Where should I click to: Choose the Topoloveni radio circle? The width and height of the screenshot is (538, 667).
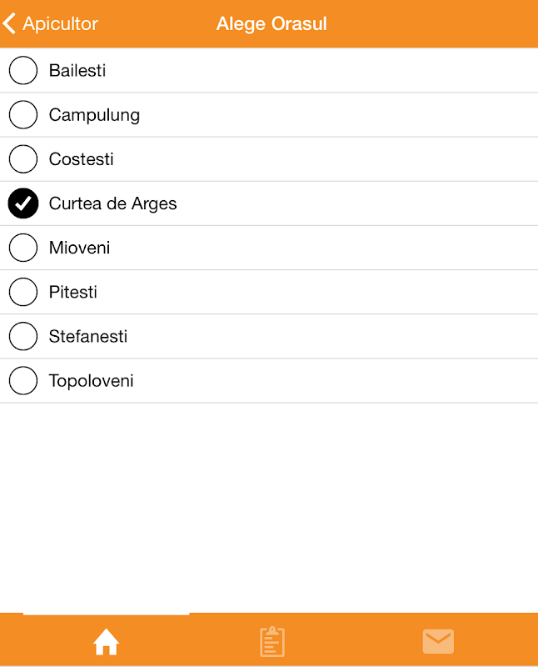click(23, 381)
